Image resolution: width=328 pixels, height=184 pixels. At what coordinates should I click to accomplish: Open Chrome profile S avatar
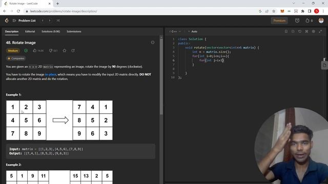click(317, 11)
